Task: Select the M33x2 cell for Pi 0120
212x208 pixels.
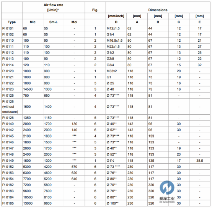Action: pos(116,71)
